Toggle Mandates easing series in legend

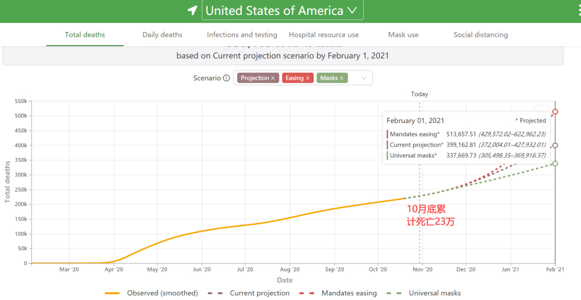click(x=349, y=293)
